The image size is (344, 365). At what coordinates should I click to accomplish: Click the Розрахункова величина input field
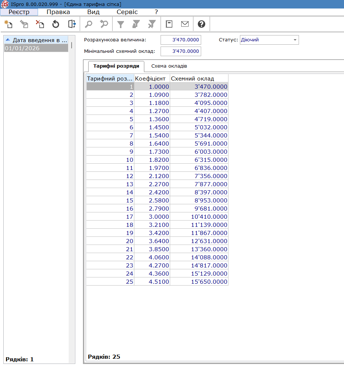(181, 40)
